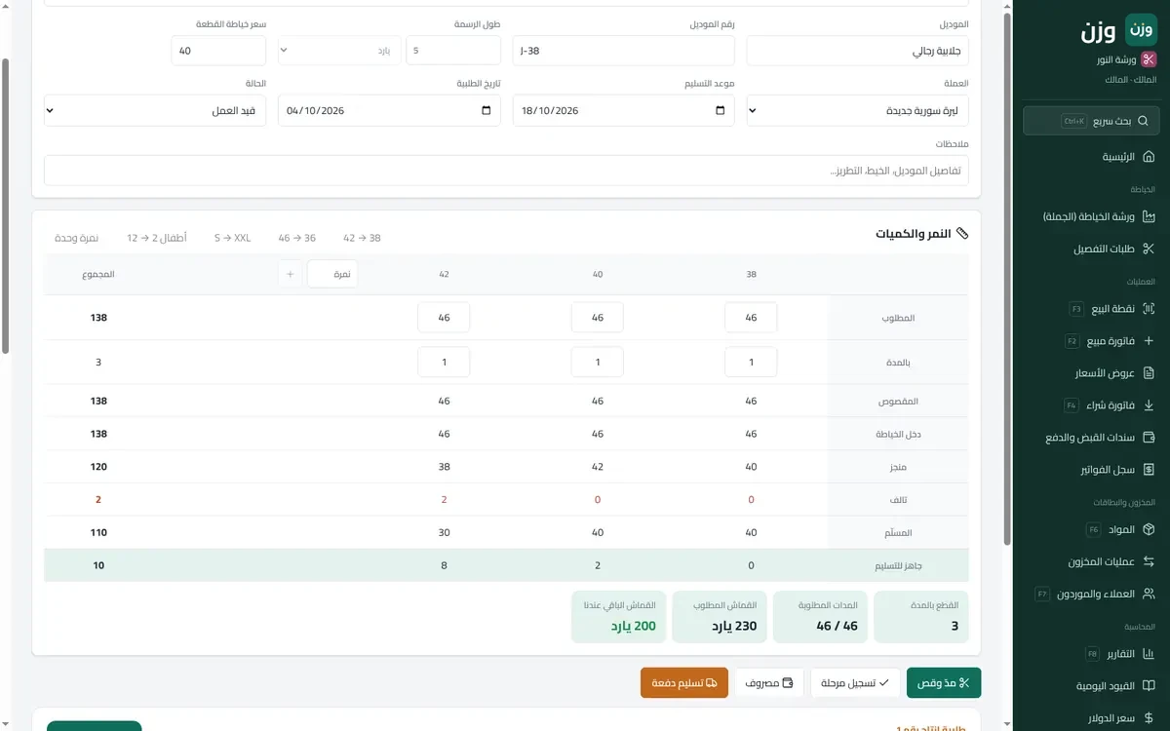Open القيود اليومية journal book icon
Screen dimensions: 1170x731
pyautogui.click(x=1149, y=686)
